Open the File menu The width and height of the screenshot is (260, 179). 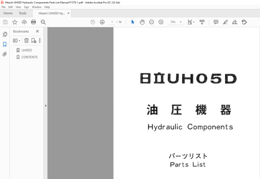click(3, 7)
